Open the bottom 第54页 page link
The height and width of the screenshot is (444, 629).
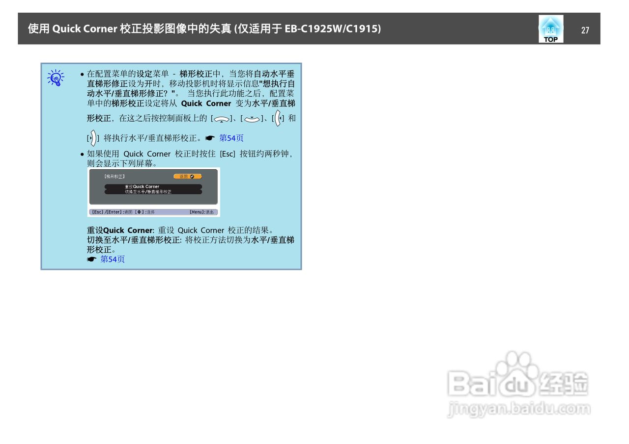tap(113, 259)
